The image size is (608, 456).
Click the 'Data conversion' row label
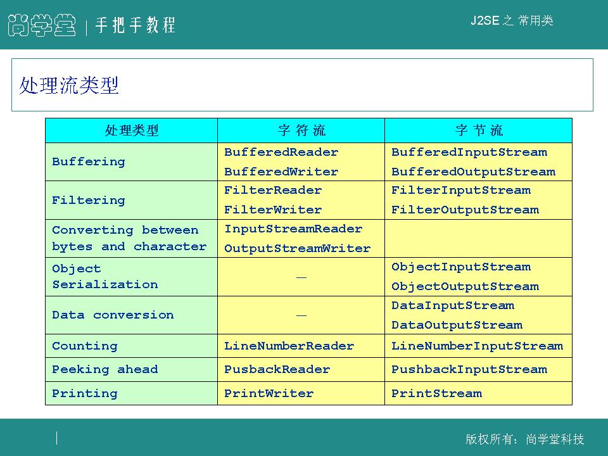point(113,315)
